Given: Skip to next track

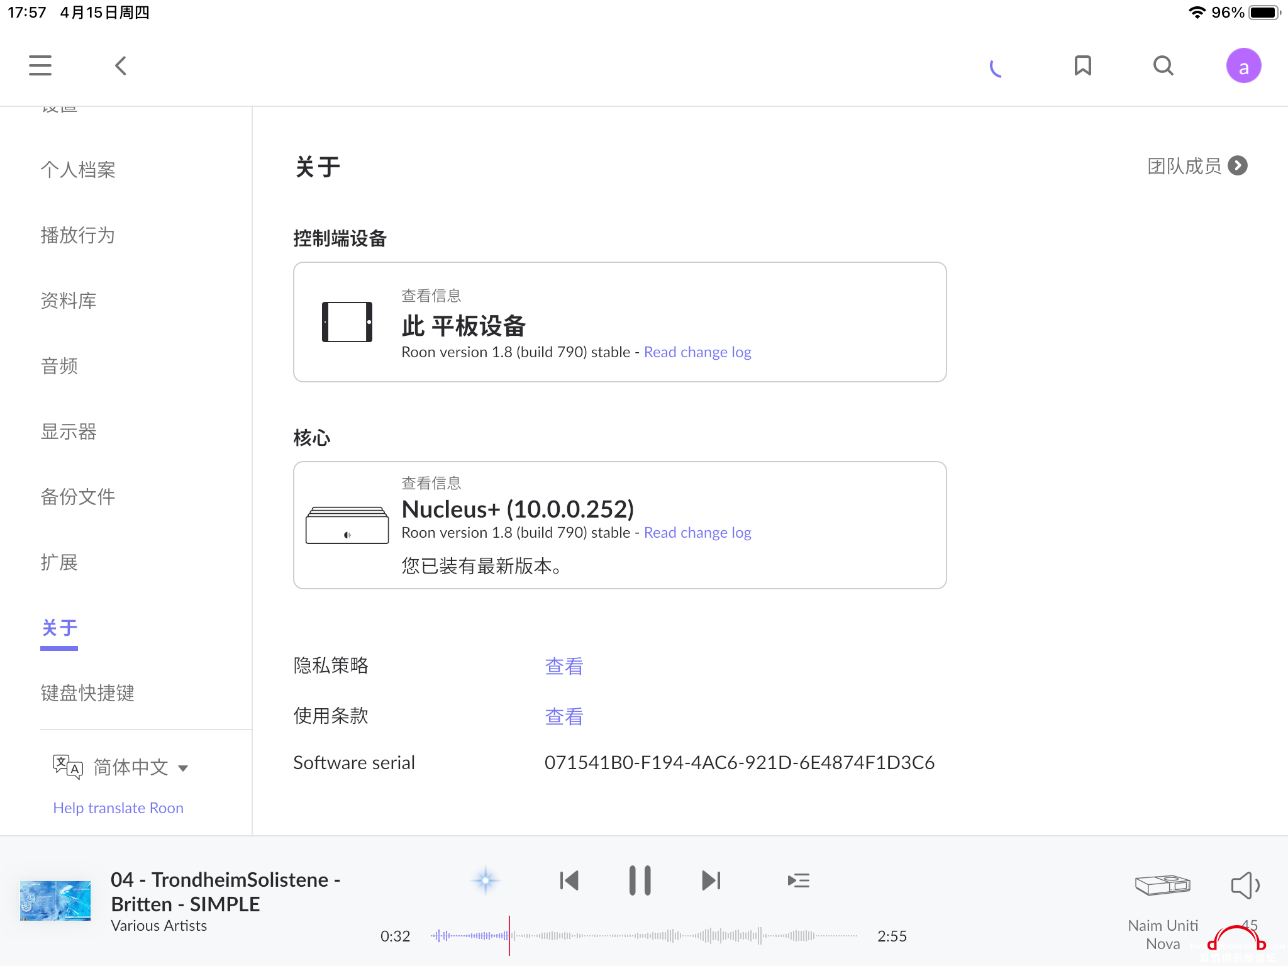Looking at the screenshot, I should 711,880.
